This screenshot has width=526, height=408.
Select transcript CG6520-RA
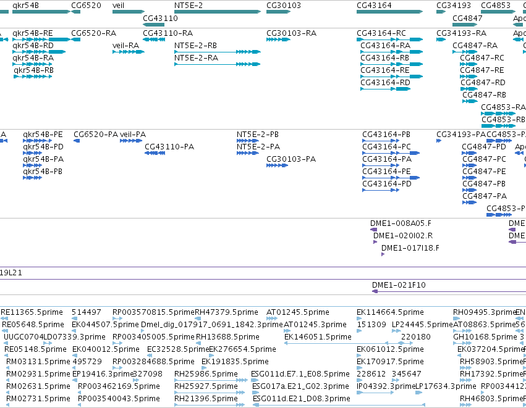(x=76, y=40)
